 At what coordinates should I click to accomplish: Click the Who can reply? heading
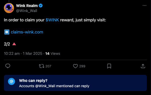click(33, 80)
